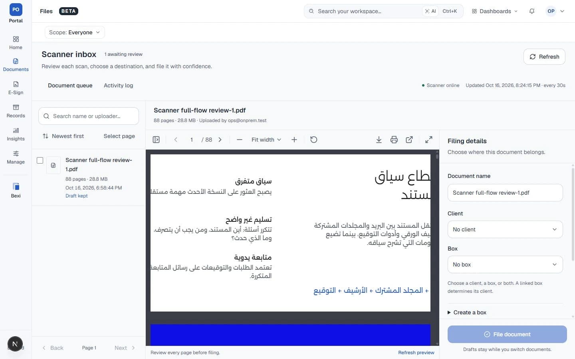Click File document button
The width and height of the screenshot is (575, 359).
click(507, 334)
